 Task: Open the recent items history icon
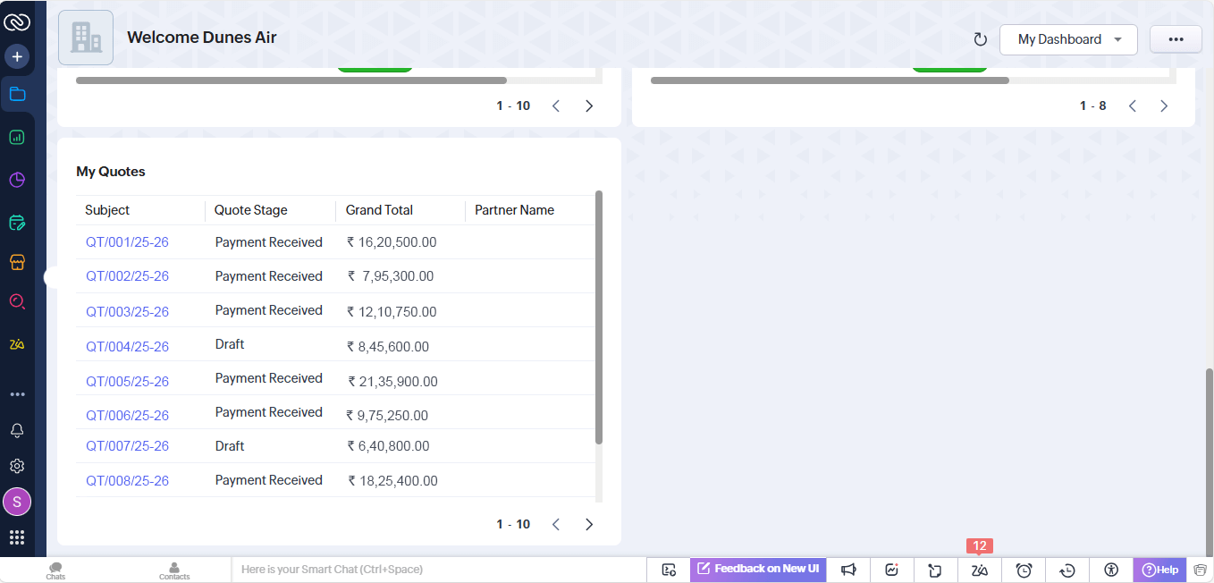click(x=1067, y=570)
